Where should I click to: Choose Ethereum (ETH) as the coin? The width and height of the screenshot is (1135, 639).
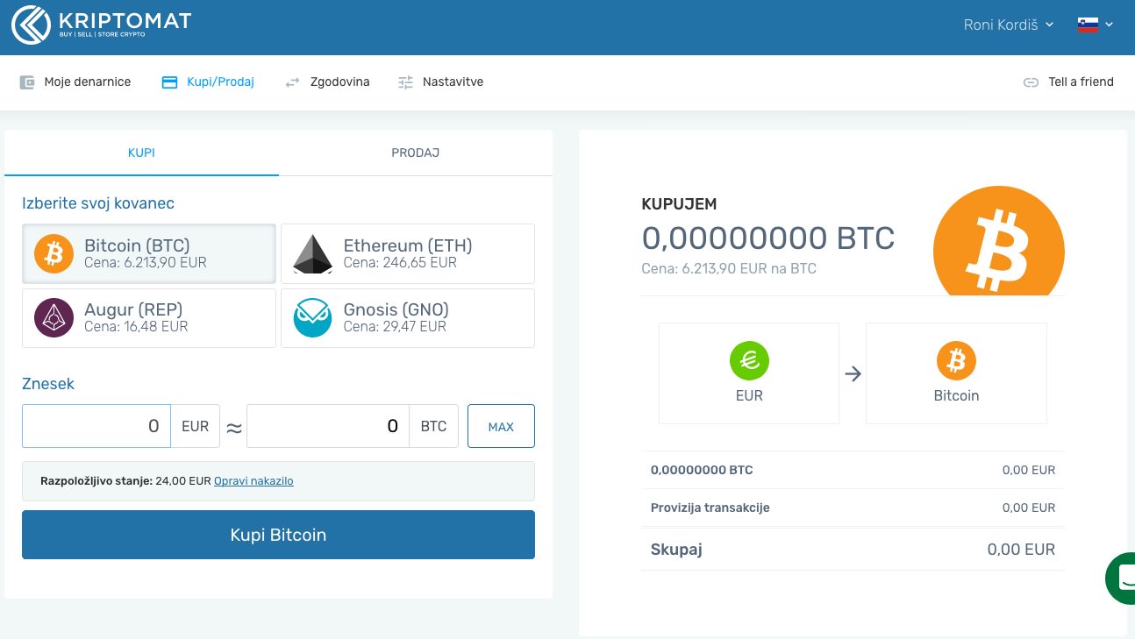(407, 253)
